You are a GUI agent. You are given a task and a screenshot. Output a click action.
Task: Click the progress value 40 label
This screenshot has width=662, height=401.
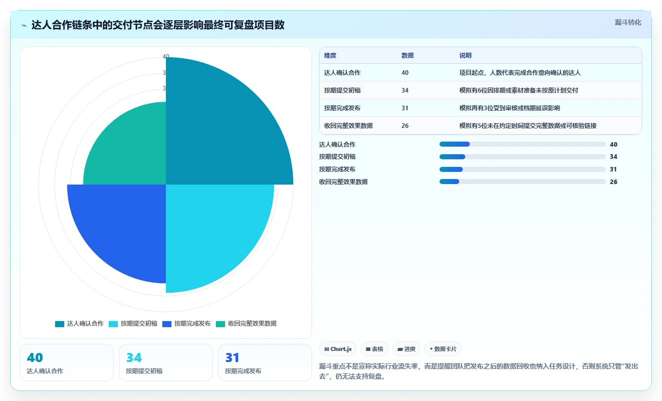[x=613, y=145]
